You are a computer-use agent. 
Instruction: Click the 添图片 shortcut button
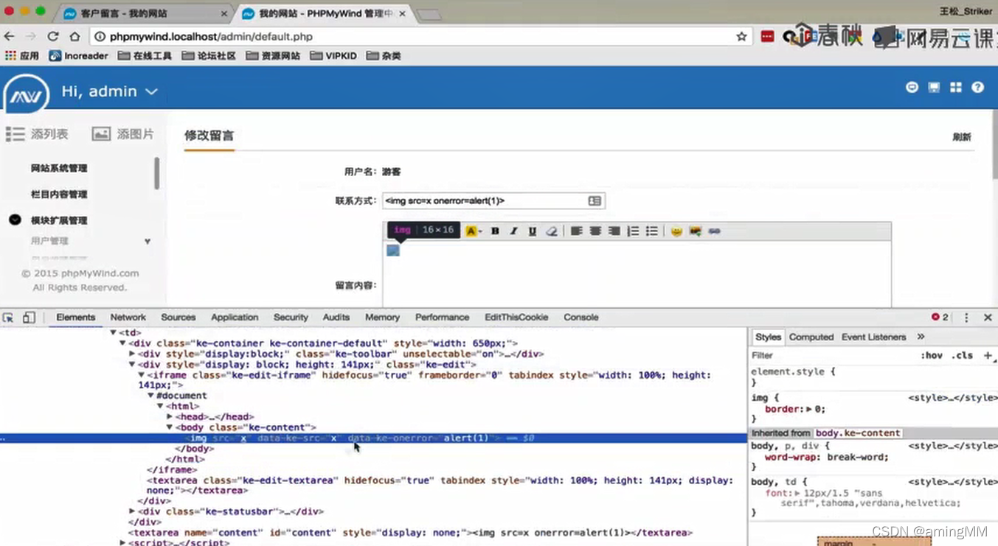[123, 134]
